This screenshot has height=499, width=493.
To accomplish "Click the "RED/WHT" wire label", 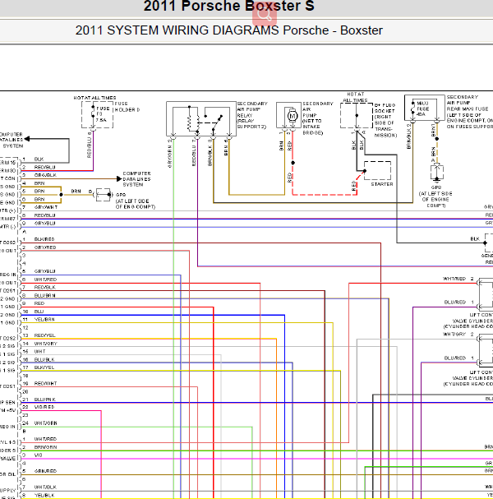I will click(x=45, y=383).
